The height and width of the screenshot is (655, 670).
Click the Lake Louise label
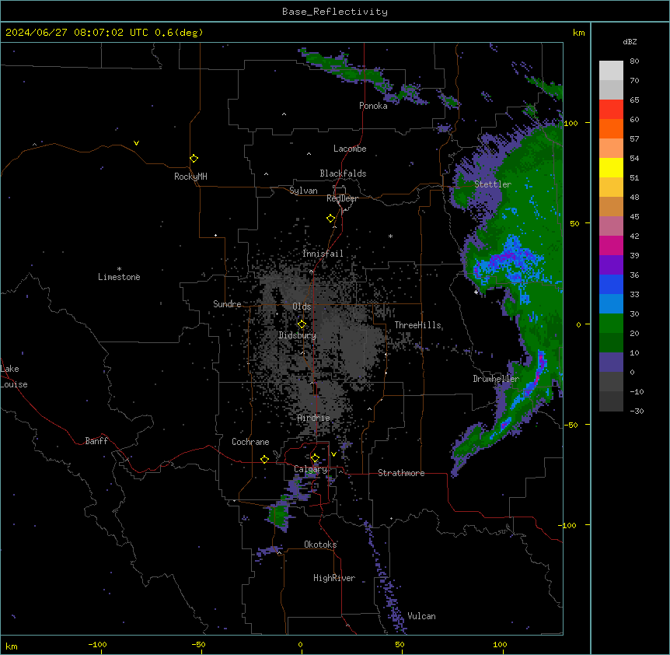pyautogui.click(x=14, y=377)
